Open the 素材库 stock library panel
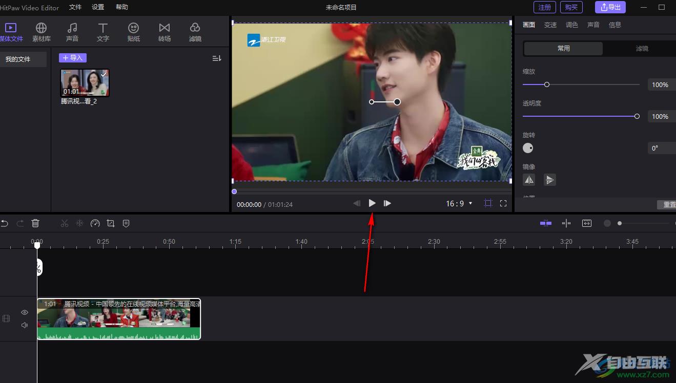Image resolution: width=676 pixels, height=383 pixels. pos(42,32)
